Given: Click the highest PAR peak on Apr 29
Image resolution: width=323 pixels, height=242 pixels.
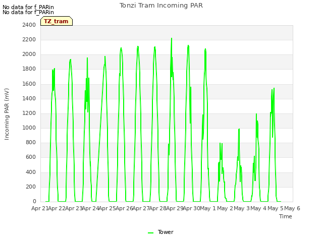Looking at the screenshot, I should (172, 39).
